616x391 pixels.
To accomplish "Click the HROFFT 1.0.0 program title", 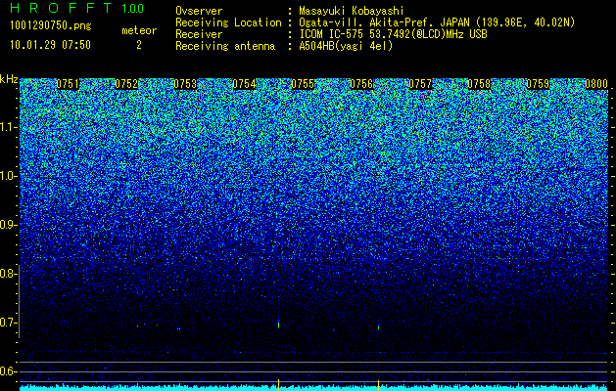I will point(76,8).
